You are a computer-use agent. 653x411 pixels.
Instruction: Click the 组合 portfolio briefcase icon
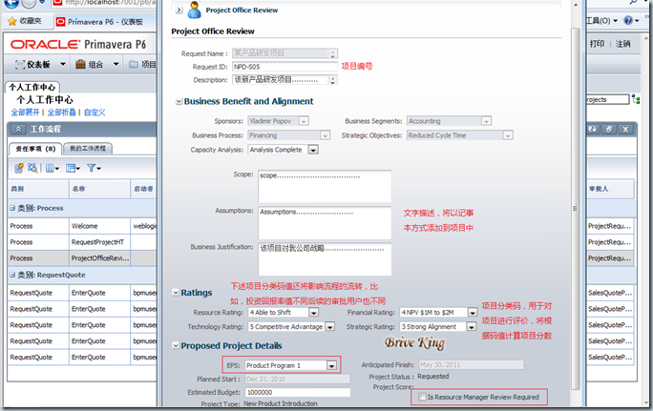(79, 65)
